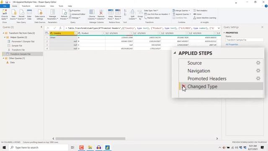Select the Parameter1 (Sample File) query
The width and height of the screenshot is (268, 151).
tap(23, 42)
